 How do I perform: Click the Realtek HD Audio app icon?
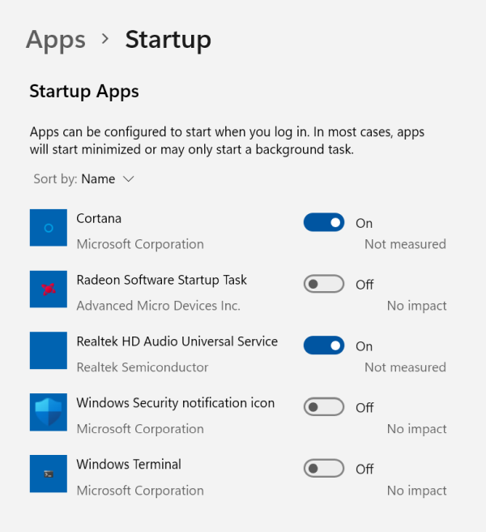(49, 351)
